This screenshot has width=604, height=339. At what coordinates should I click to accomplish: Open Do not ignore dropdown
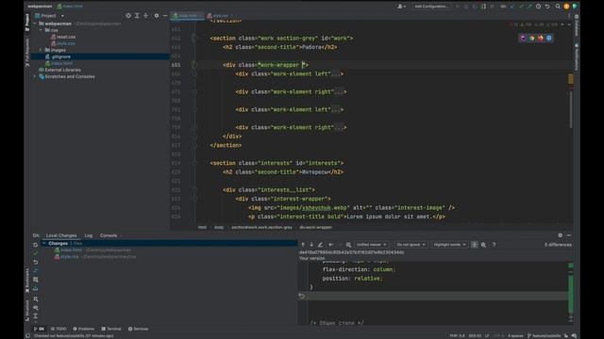click(411, 245)
